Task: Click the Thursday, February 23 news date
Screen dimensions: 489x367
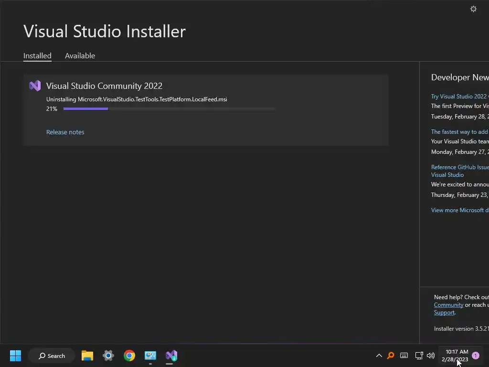Action: (460, 195)
